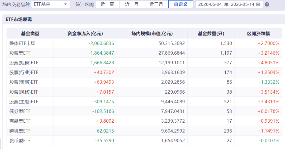Click the 区间涨跌幅 column header
This screenshot has width=285, height=149.
click(x=258, y=33)
